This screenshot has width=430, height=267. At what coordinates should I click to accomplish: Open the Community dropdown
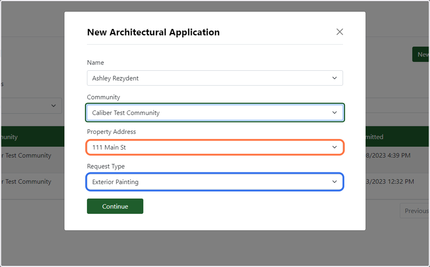pos(215,113)
